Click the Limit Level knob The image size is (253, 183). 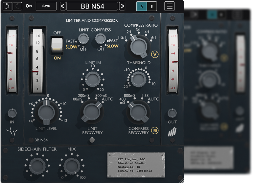(46, 112)
